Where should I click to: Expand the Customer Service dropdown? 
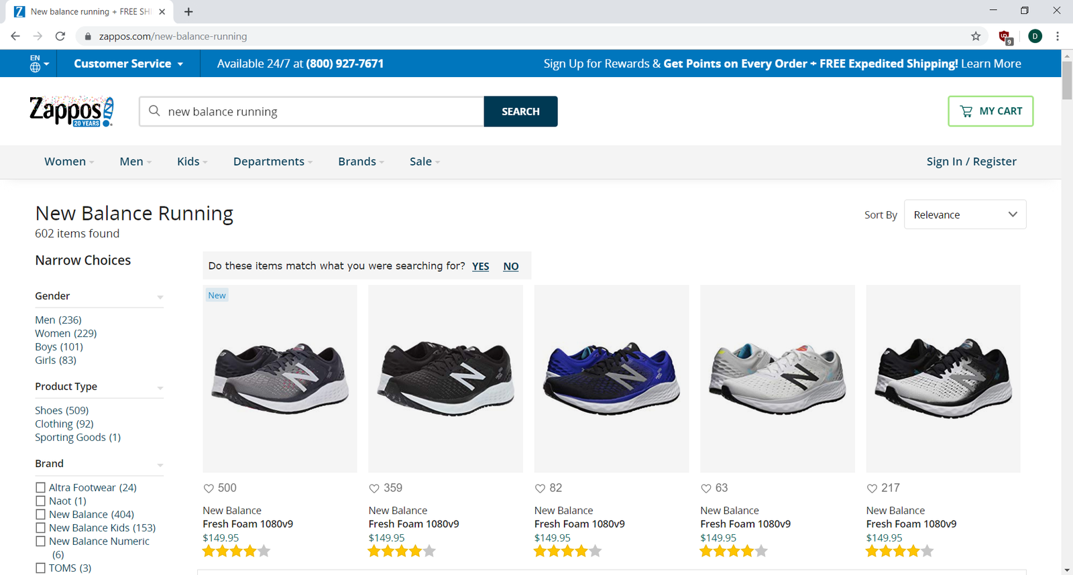click(128, 64)
